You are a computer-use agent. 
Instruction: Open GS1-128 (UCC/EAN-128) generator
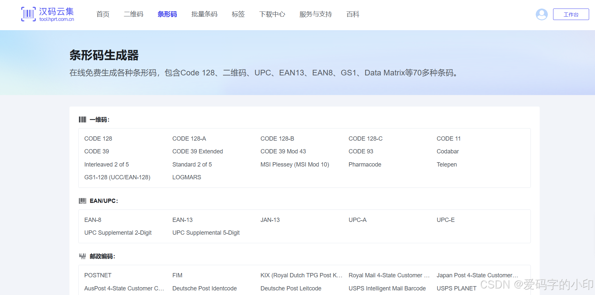[x=117, y=177]
